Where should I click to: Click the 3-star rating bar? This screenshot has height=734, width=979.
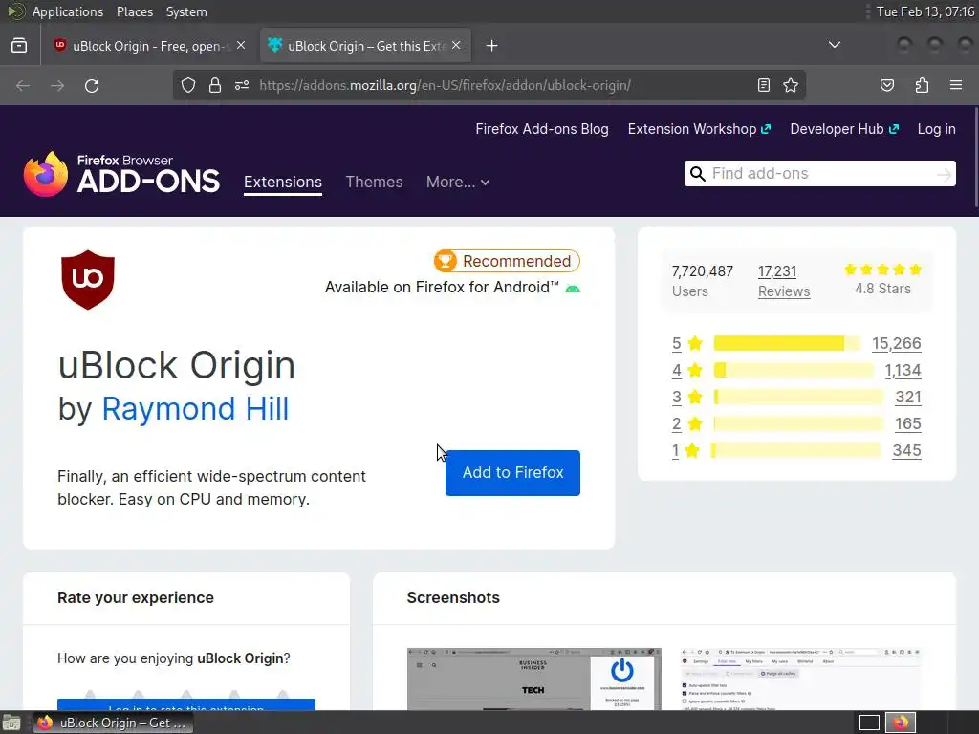[x=798, y=397]
